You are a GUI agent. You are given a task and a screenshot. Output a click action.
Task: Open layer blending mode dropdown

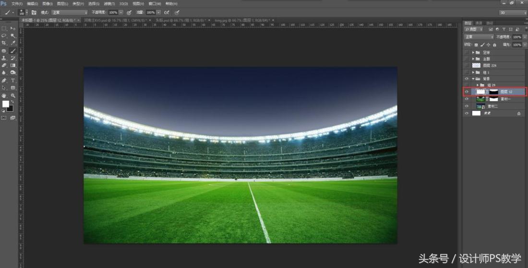479,37
